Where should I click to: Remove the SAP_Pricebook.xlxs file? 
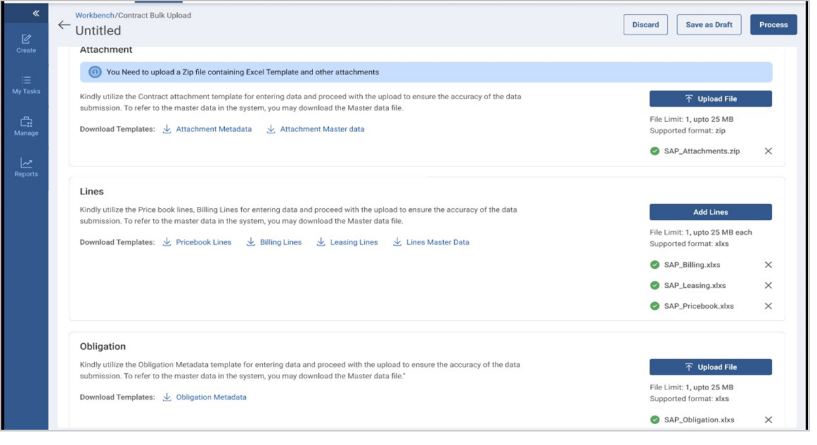click(x=768, y=306)
